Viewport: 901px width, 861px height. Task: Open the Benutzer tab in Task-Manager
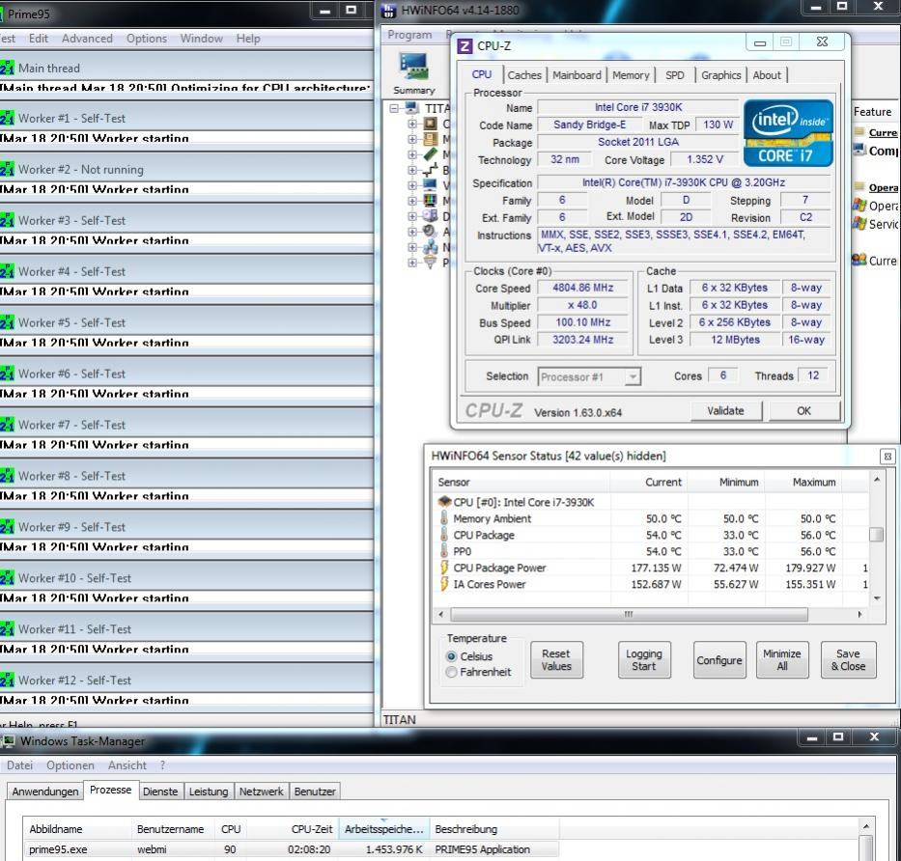tap(315, 792)
